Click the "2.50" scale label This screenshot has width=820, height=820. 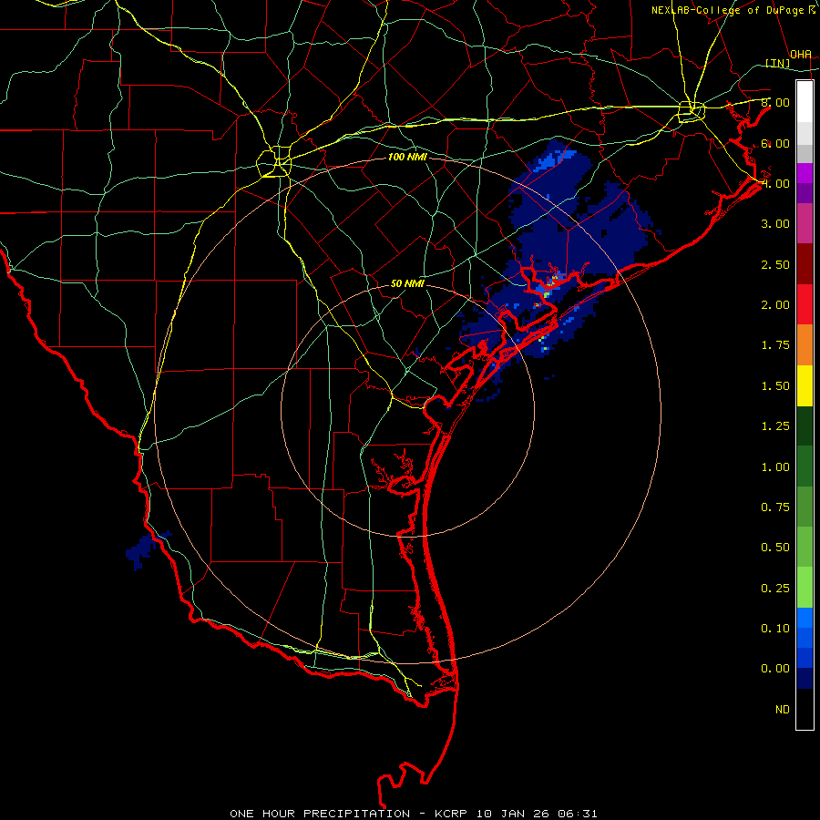775,264
